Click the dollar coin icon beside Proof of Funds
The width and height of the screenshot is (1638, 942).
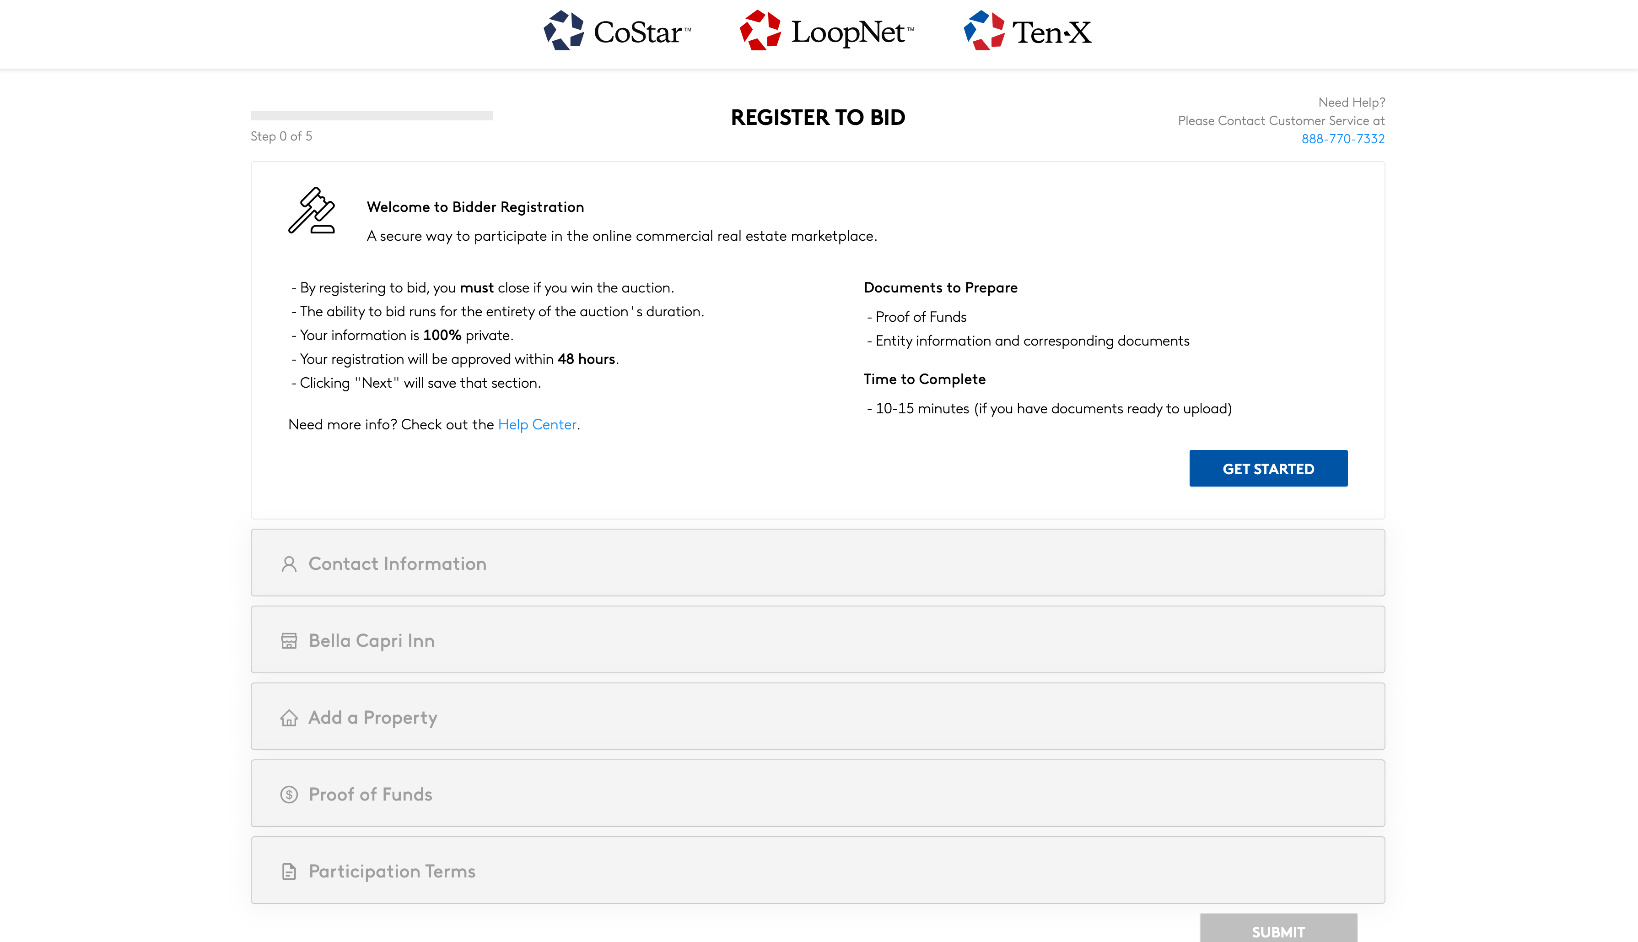pyautogui.click(x=289, y=795)
